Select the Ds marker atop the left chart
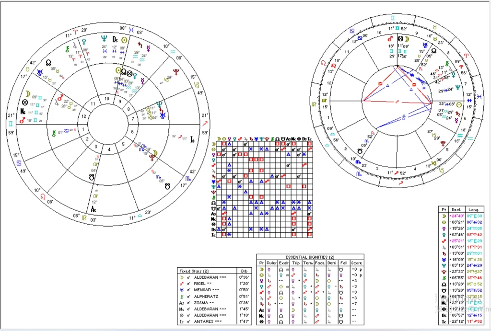Viewport: 491px width, 331px height. [x=115, y=40]
